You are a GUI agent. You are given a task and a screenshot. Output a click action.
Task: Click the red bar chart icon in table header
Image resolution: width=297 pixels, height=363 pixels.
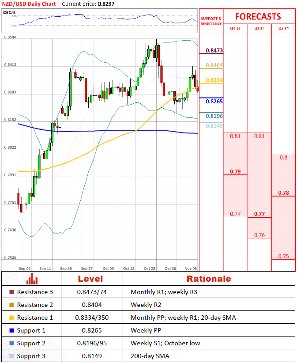click(31, 279)
